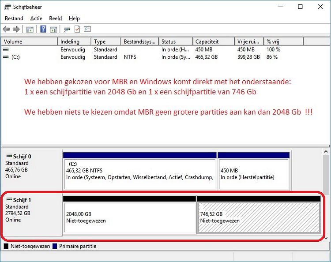Click the disk pane vertical scrollbar thumb
This screenshot has height=262, width=331.
tap(326, 174)
